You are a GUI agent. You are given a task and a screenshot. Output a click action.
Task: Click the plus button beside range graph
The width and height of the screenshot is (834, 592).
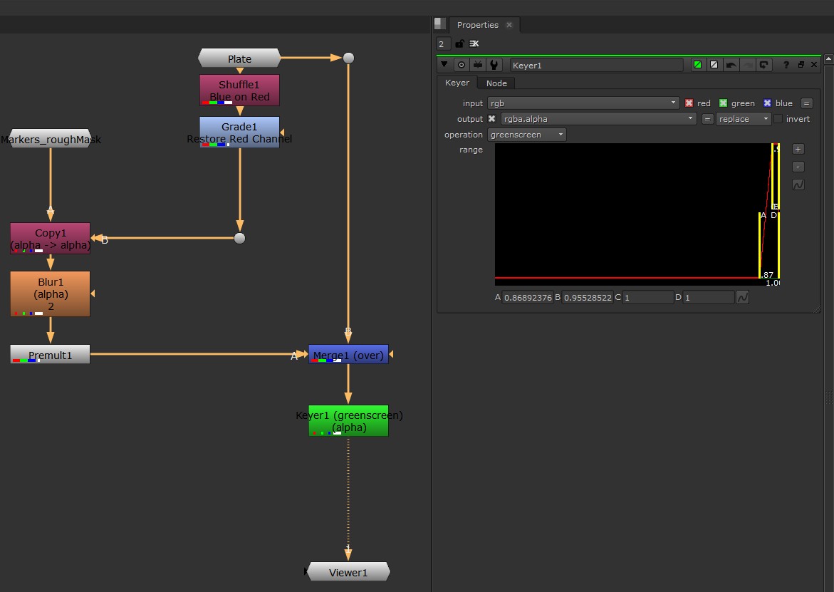(798, 149)
